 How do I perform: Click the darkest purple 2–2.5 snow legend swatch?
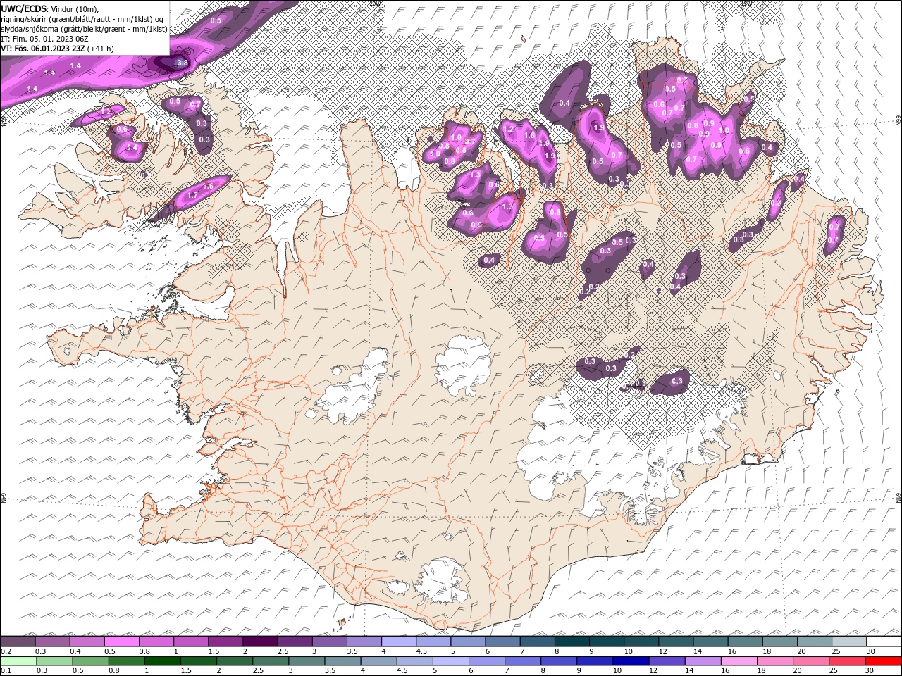pos(260,641)
